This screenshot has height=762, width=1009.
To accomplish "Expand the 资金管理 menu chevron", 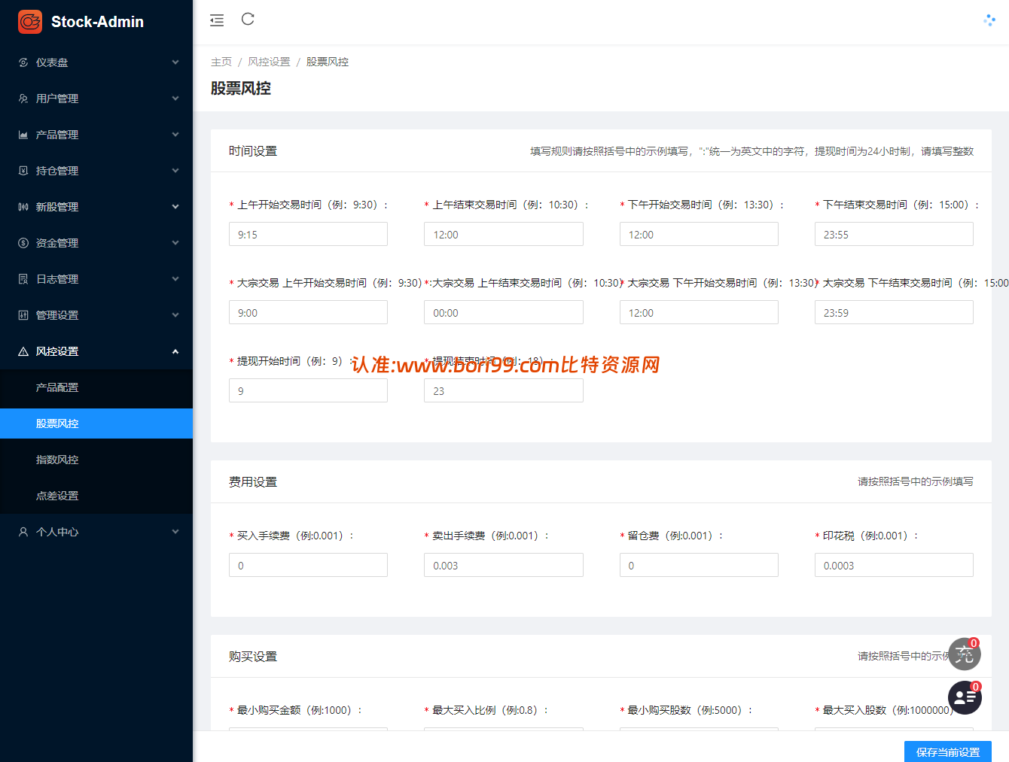I will [x=175, y=243].
